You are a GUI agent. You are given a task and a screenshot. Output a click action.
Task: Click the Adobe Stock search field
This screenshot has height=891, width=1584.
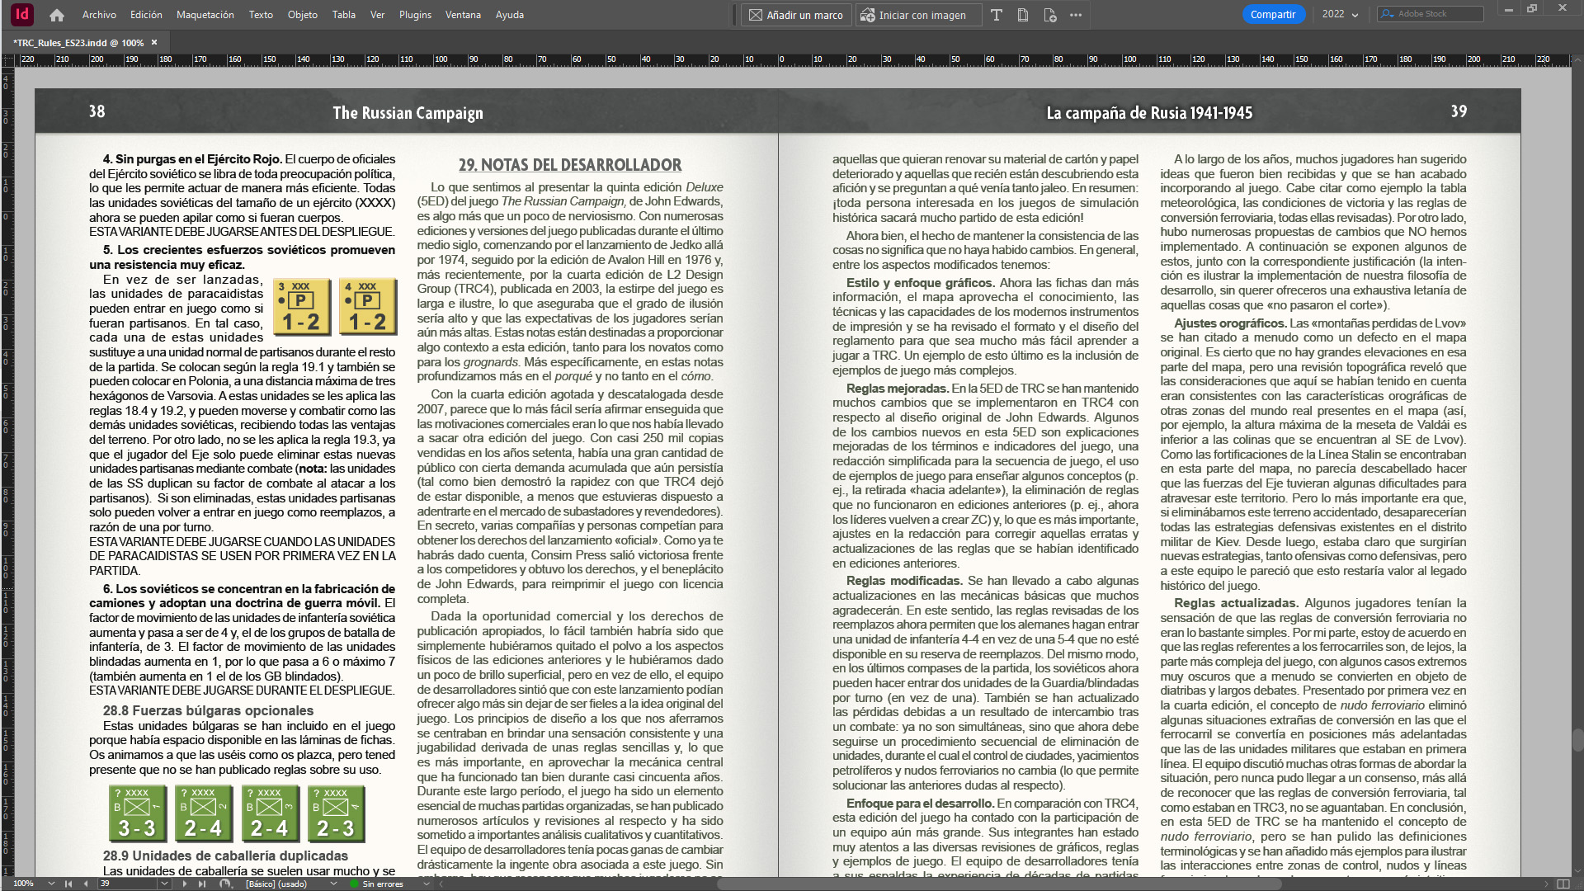1431,14
